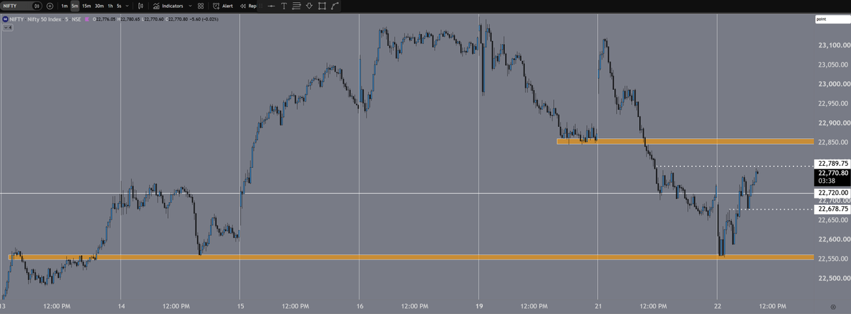Open the Indicators dialog
Screen dimensions: 851x314
(169, 6)
